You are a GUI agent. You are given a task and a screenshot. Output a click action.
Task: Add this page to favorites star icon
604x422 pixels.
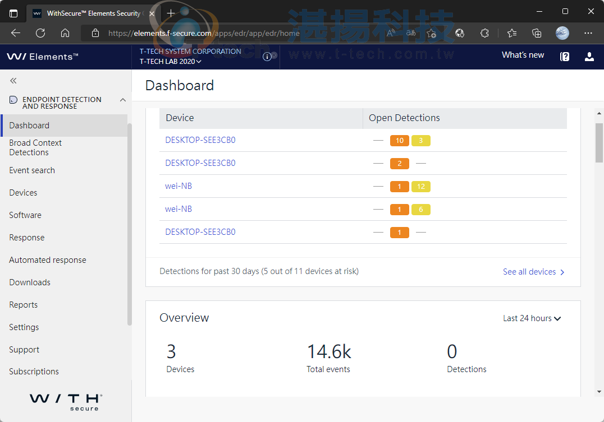432,33
